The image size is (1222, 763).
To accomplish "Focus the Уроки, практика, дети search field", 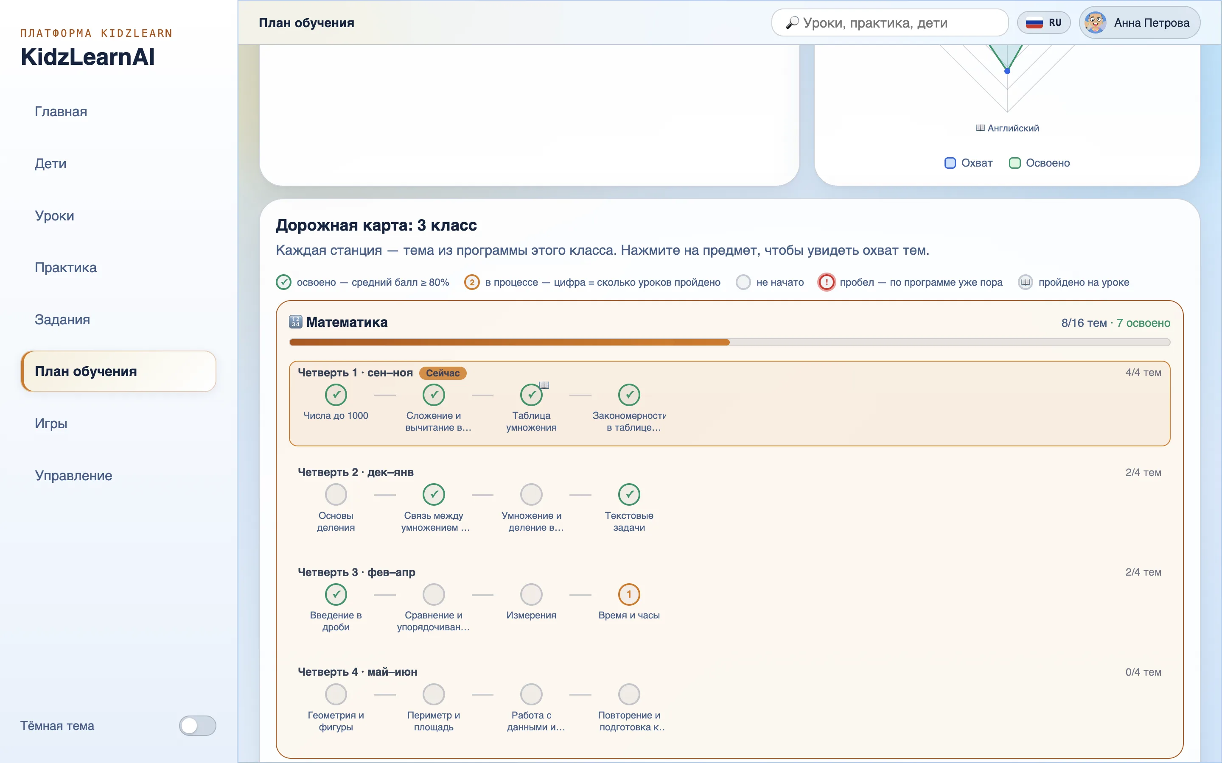I will 890,23.
